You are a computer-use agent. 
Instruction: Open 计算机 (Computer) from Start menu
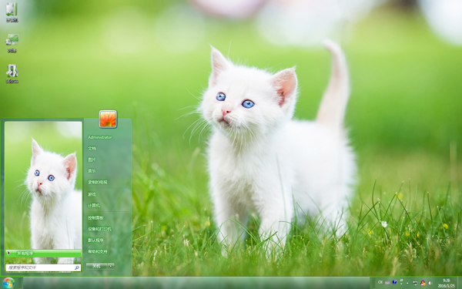(94, 206)
